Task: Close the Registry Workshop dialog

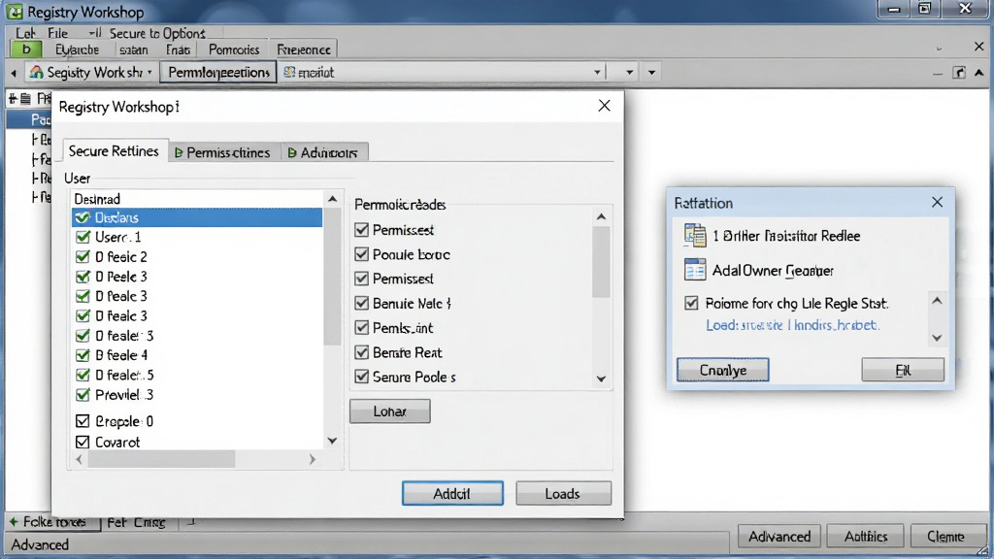Action: point(604,106)
